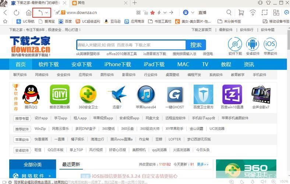Expand the undo-close-tab history dropdown
This screenshot has width=290, height=184.
[x=47, y=13]
